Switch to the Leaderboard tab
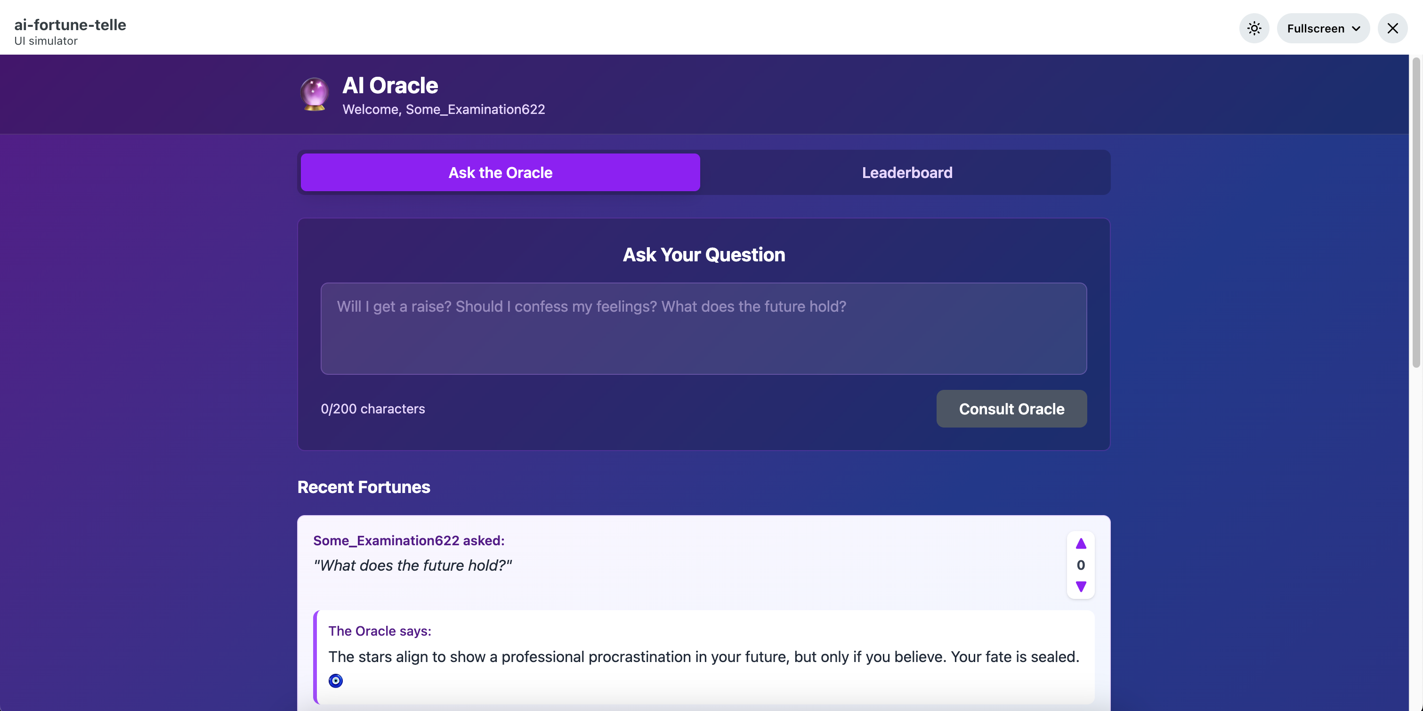 point(906,172)
